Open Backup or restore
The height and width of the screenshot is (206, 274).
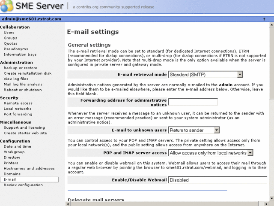coord(21,68)
